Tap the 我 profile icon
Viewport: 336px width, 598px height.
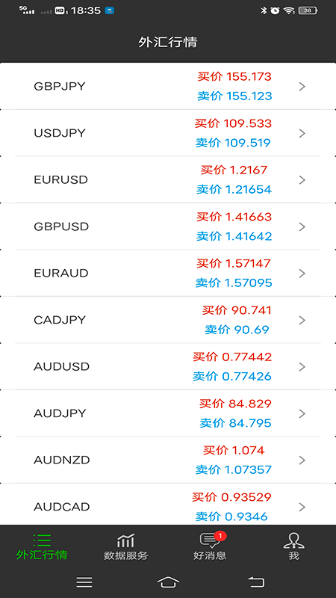(293, 540)
